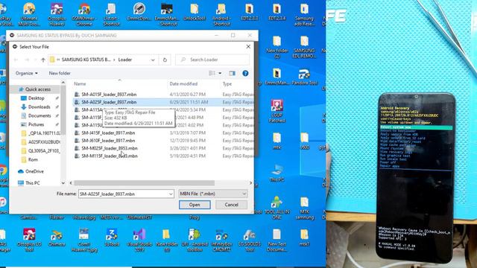Open the mtk desktop folder
Screen dimensions: 477x268
(277, 141)
